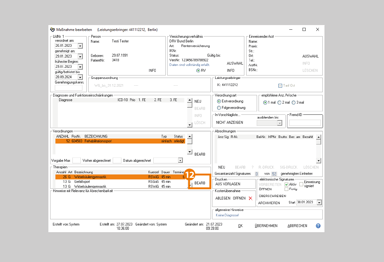Viewport: 384px width, 262px height.
Task: Open the Start date dropdown
Action: tap(319, 203)
